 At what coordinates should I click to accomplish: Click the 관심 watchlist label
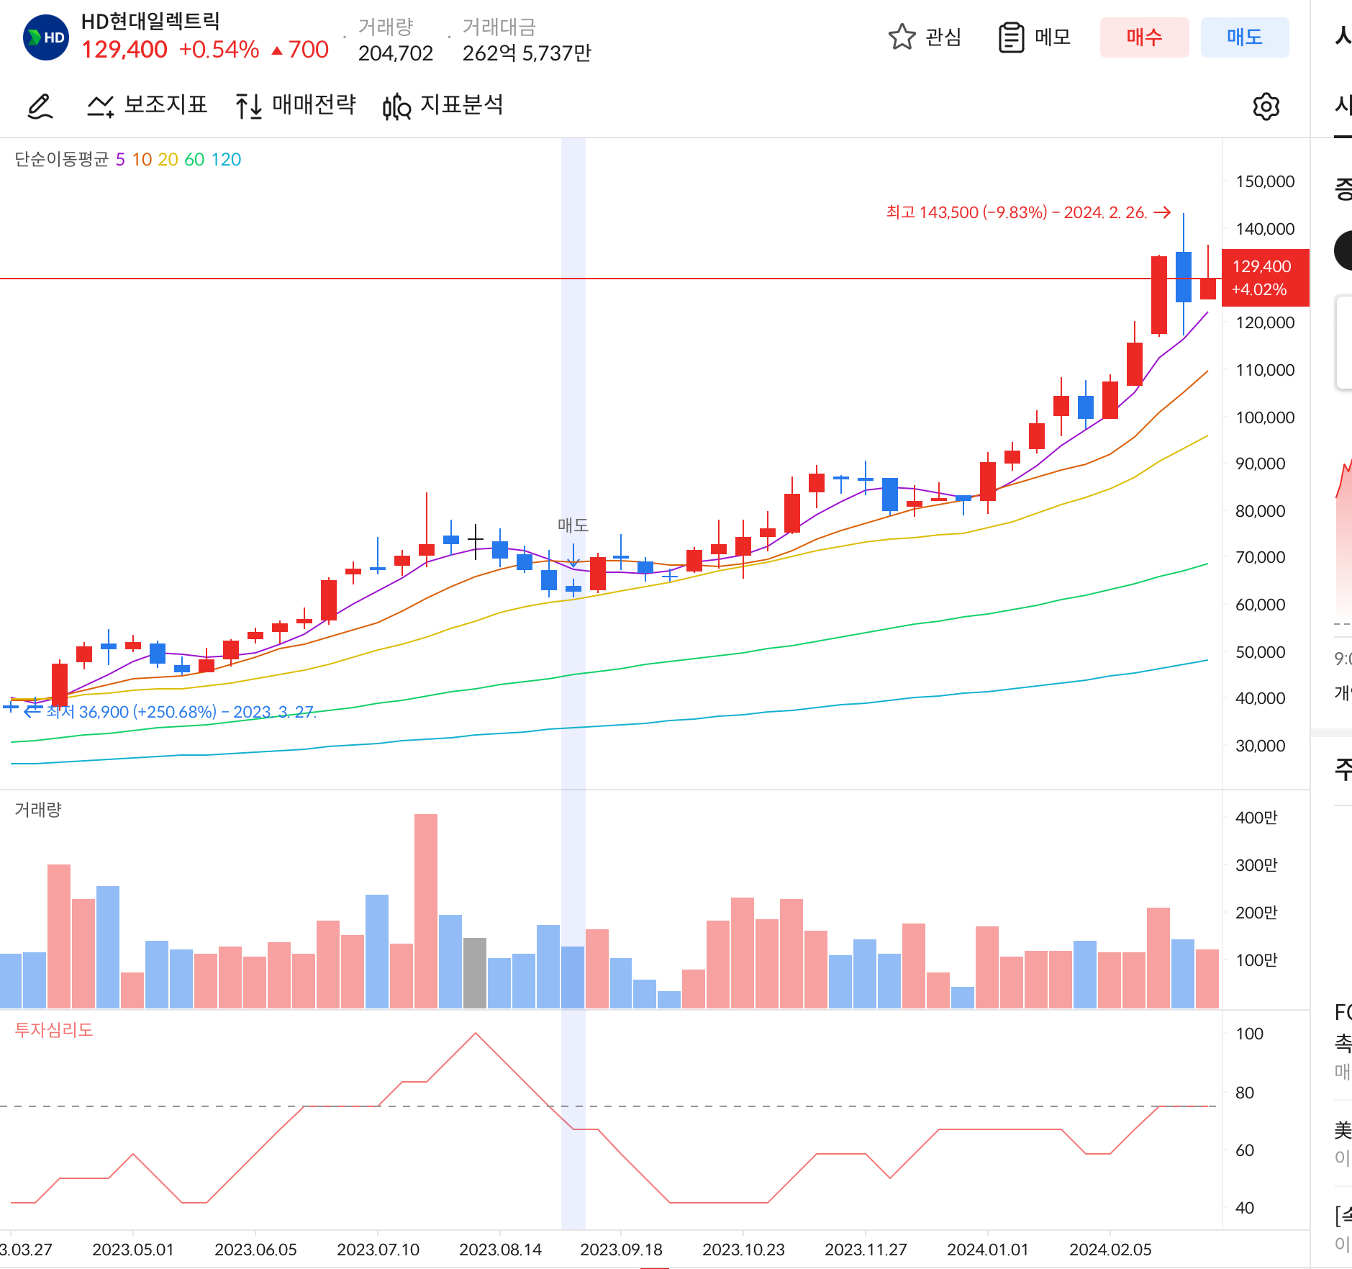(x=943, y=37)
